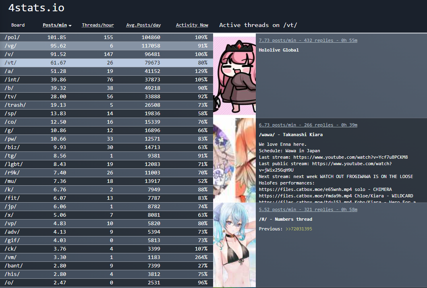This screenshot has height=288, width=427.
Task: Click /a/ activity value 129%
Action: pos(201,71)
